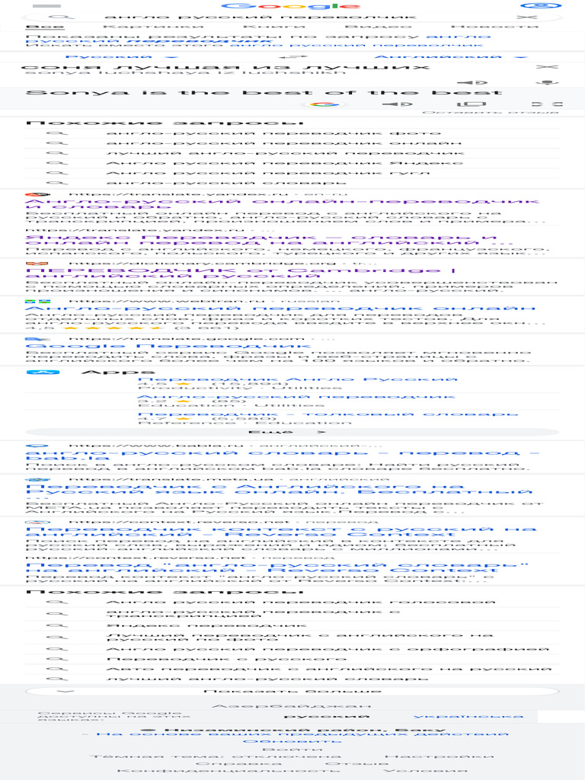The width and height of the screenshot is (585, 780).
Task: Activate the microphone voice input in translator
Action: pos(547,82)
